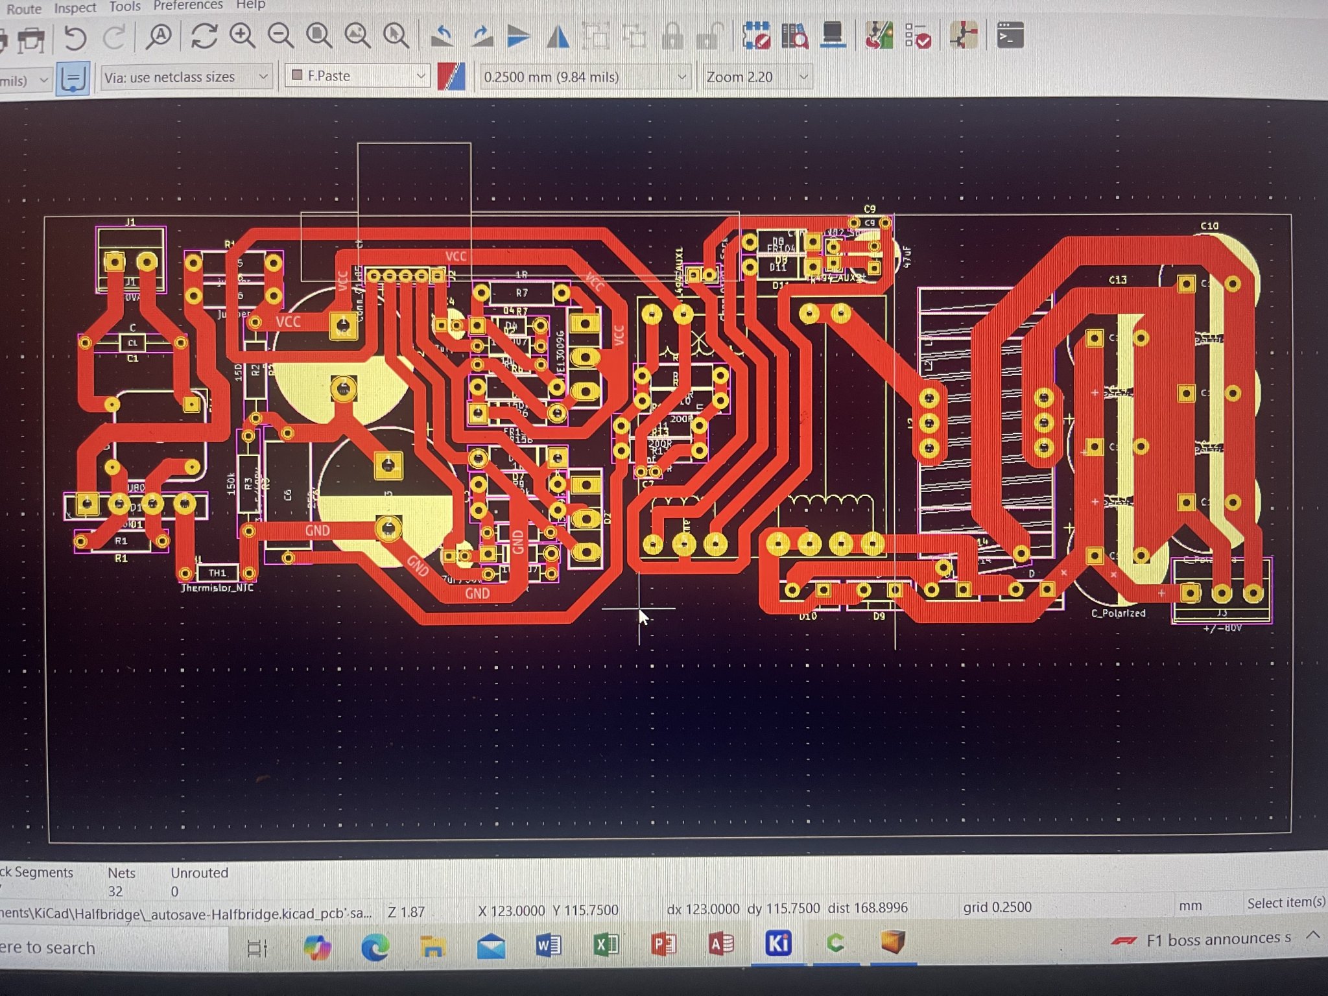Open Microsoft Edge from taskbar

point(375,947)
